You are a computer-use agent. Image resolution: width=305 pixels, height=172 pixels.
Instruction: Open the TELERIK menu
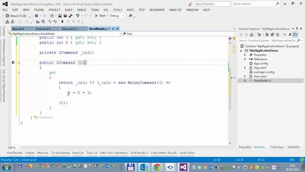[39, 10]
